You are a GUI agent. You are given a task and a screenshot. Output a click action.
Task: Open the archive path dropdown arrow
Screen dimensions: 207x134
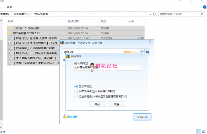click(142, 52)
